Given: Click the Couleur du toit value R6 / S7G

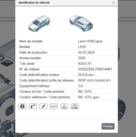Looking at the screenshot, I should click(x=85, y=92).
